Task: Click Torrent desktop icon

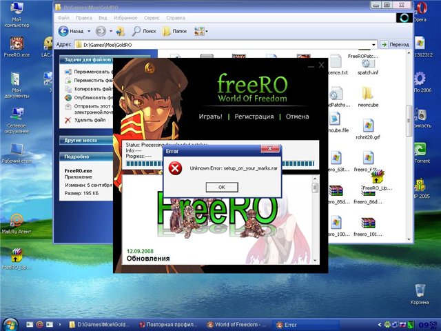Action: 420,153
